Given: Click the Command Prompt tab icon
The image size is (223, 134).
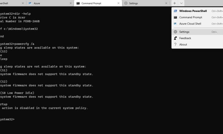Looking at the screenshot, I should 78,3.
